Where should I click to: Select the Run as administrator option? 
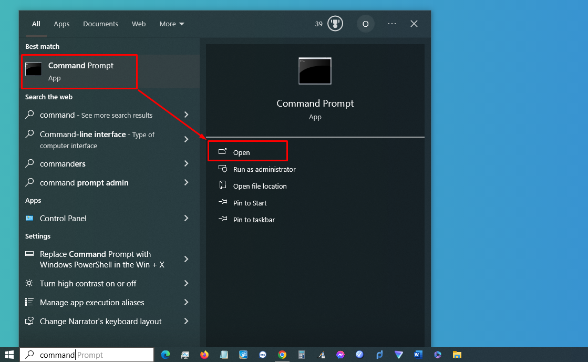click(x=264, y=169)
